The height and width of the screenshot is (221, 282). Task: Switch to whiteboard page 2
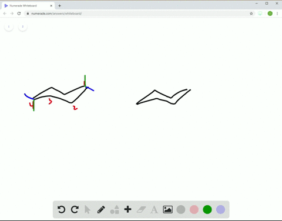(23, 26)
